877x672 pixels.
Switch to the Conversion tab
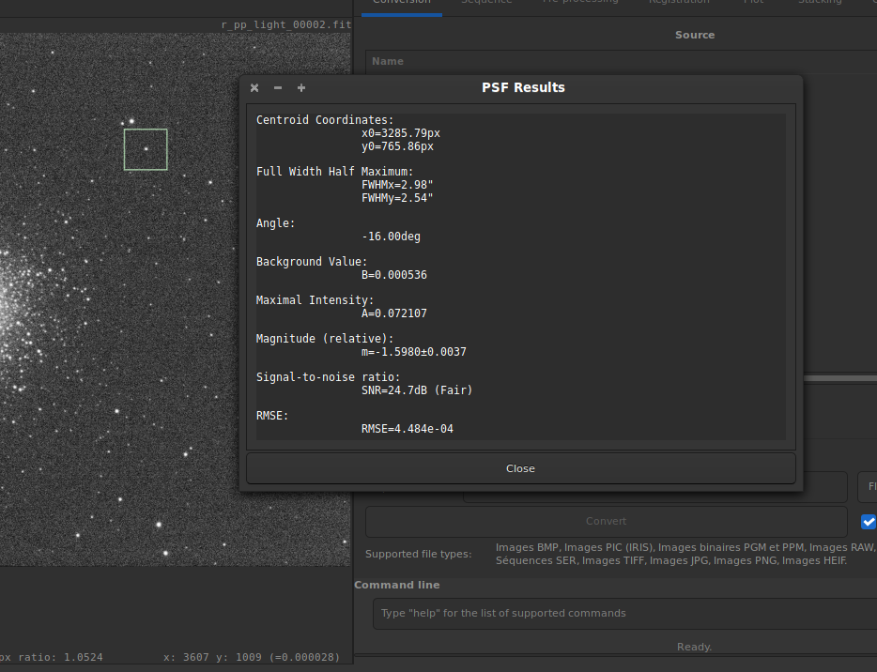[x=402, y=4]
